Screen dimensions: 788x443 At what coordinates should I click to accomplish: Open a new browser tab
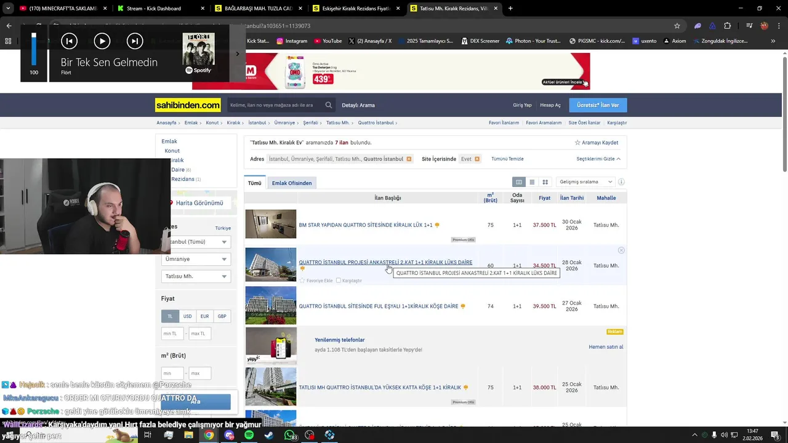(510, 9)
